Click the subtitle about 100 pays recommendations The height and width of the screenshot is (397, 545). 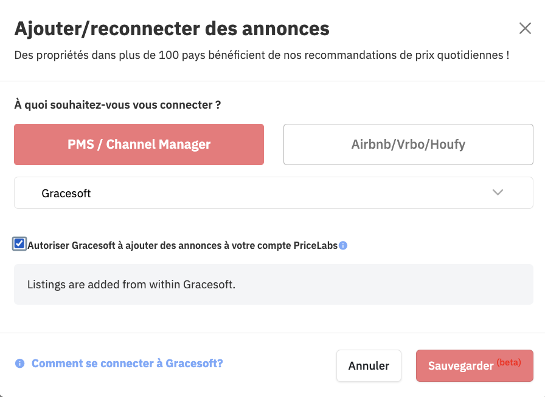262,55
